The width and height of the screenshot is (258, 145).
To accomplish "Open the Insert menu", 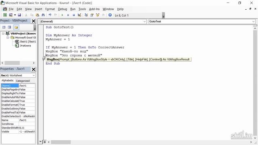I will click(x=38, y=9).
